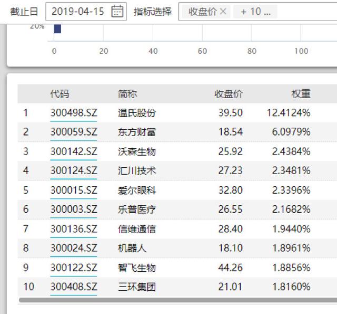Select the 三环集团 name cell
This screenshot has width=337, height=314.
137,287
